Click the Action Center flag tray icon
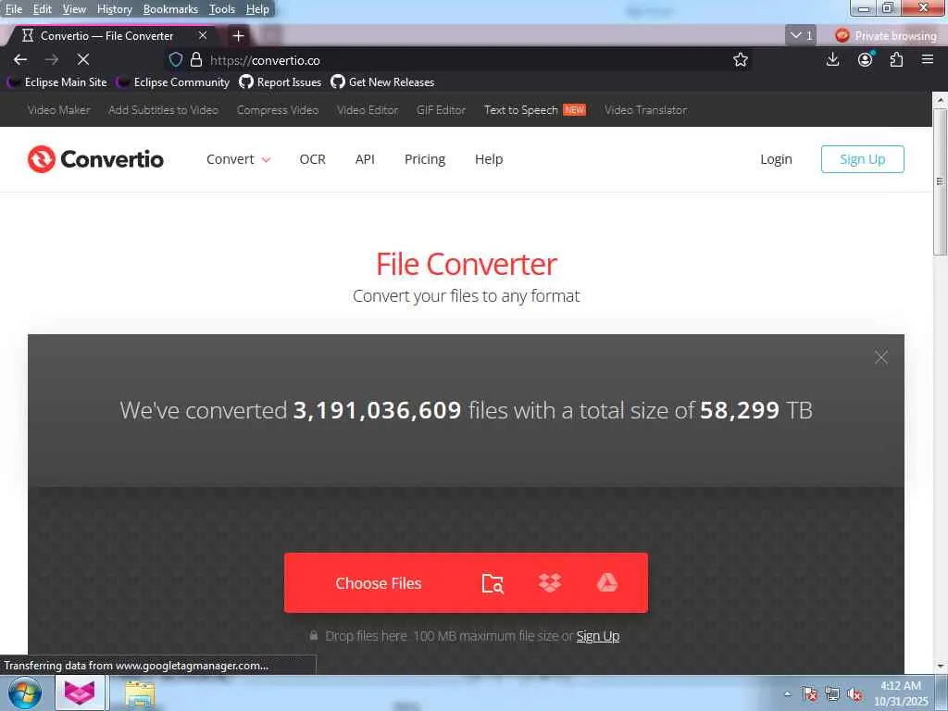Screen dimensions: 948x711 [810, 694]
